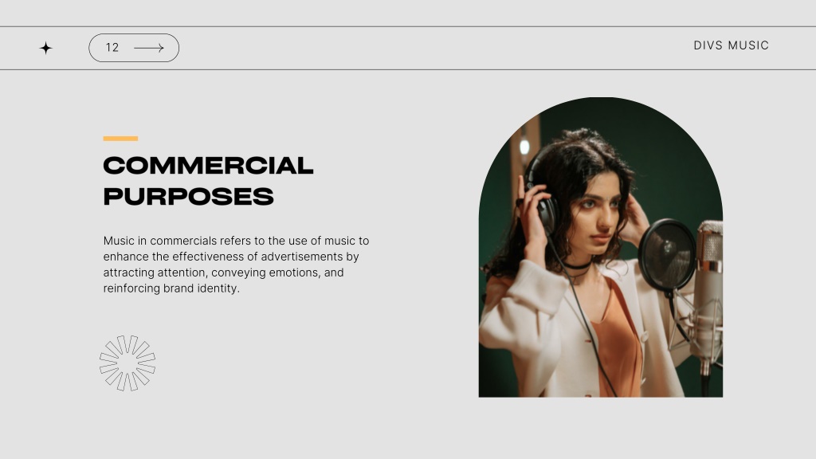Click the right arrow beside 12
This screenshot has width=816, height=459.
coord(149,48)
